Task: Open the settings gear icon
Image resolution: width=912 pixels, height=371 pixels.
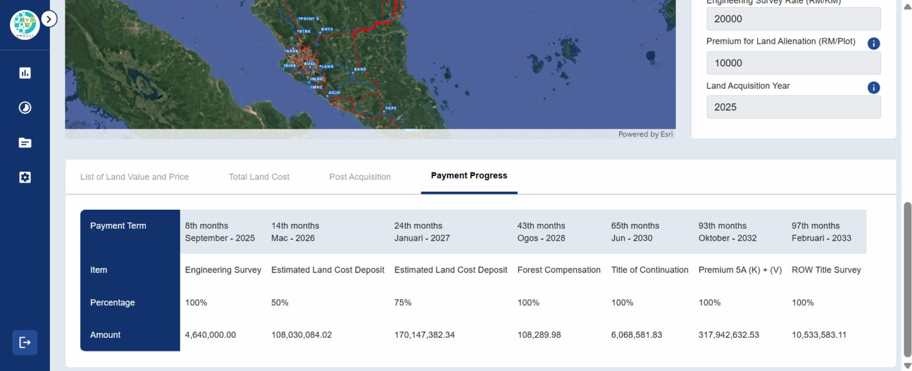Action: [x=25, y=177]
